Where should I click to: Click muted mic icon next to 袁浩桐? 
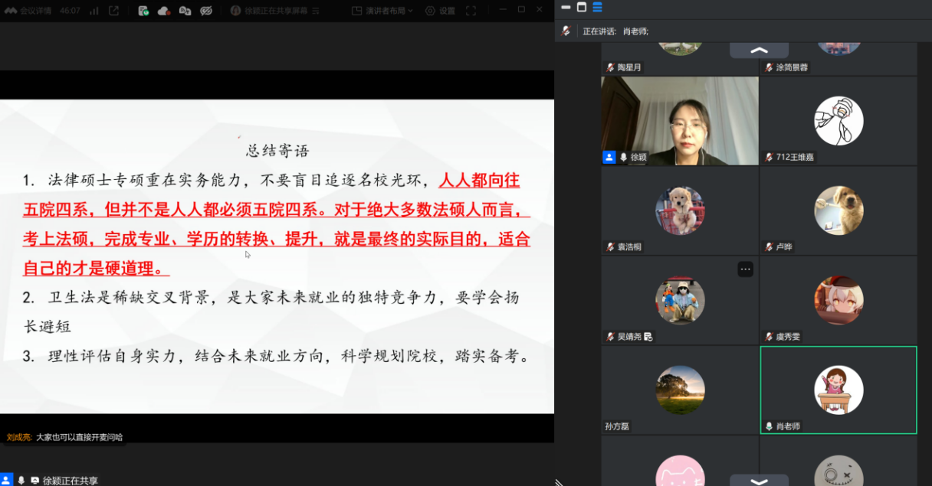click(611, 247)
